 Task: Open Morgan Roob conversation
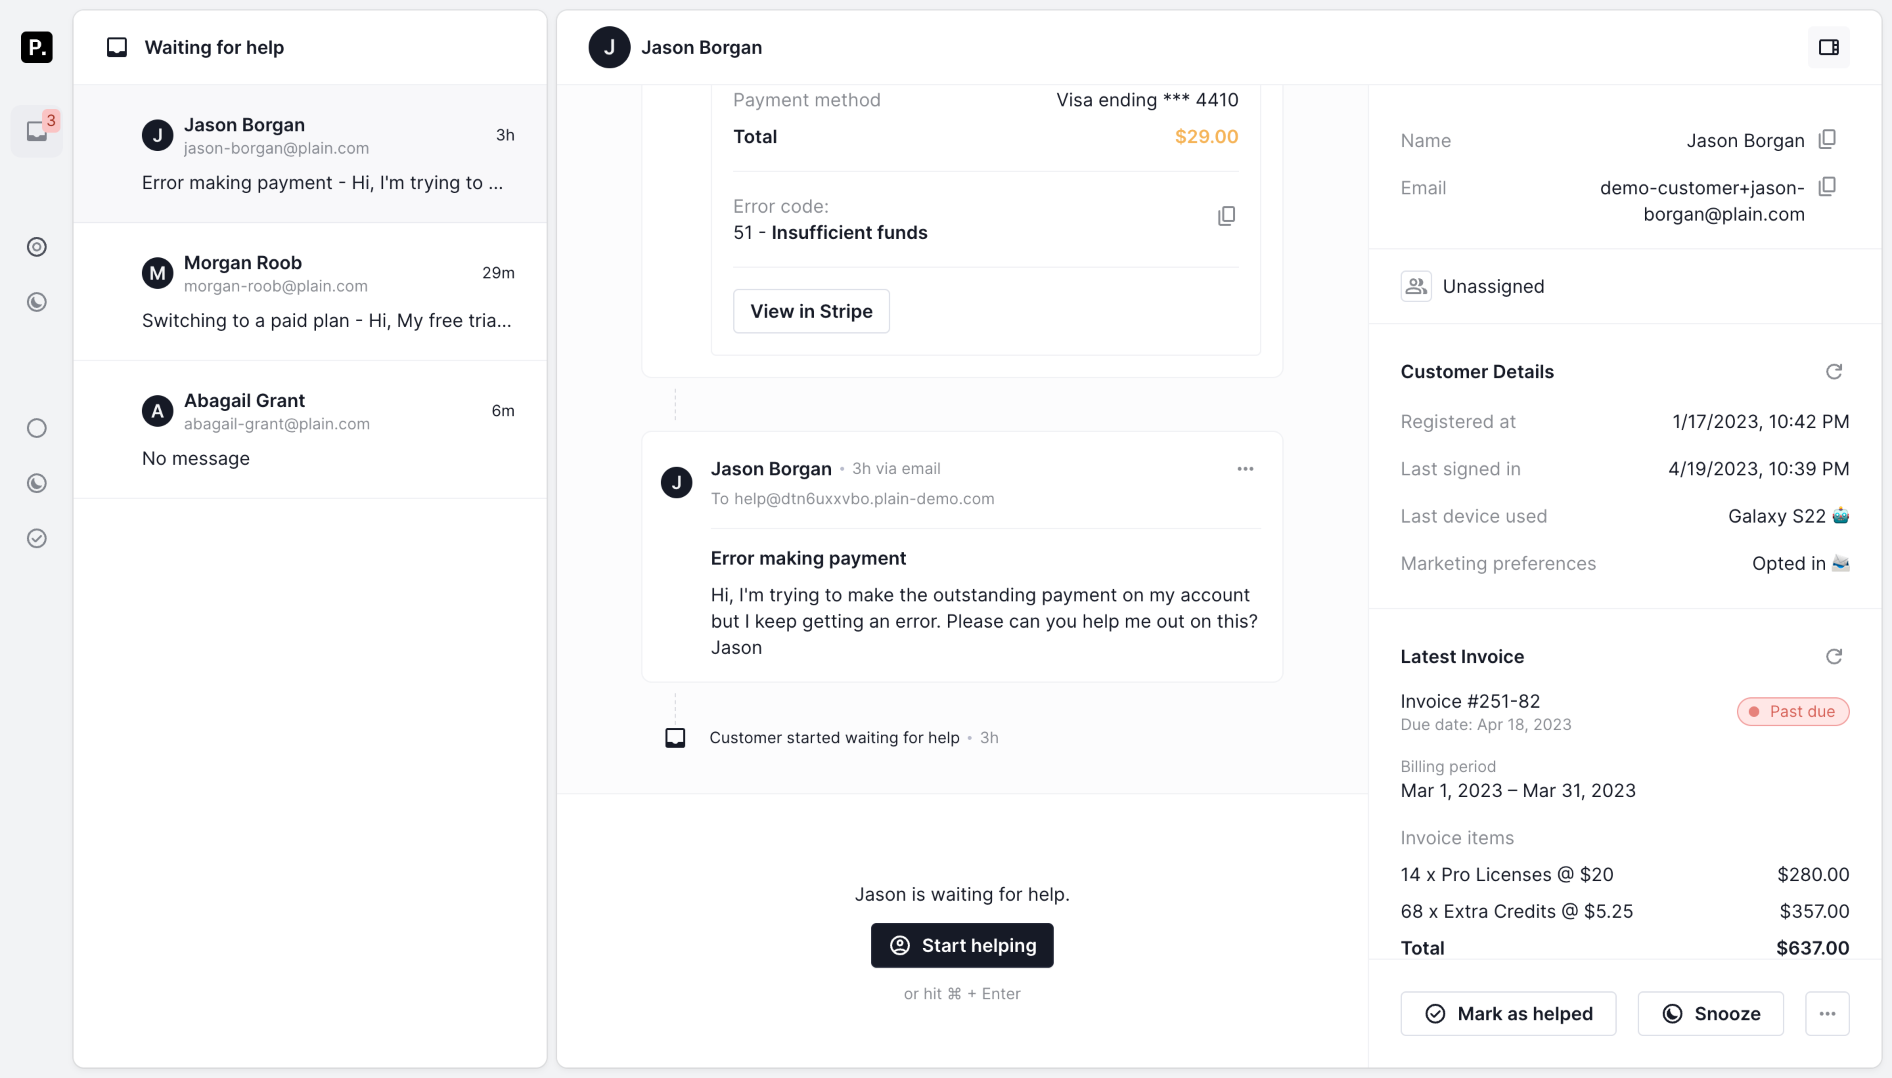point(310,292)
